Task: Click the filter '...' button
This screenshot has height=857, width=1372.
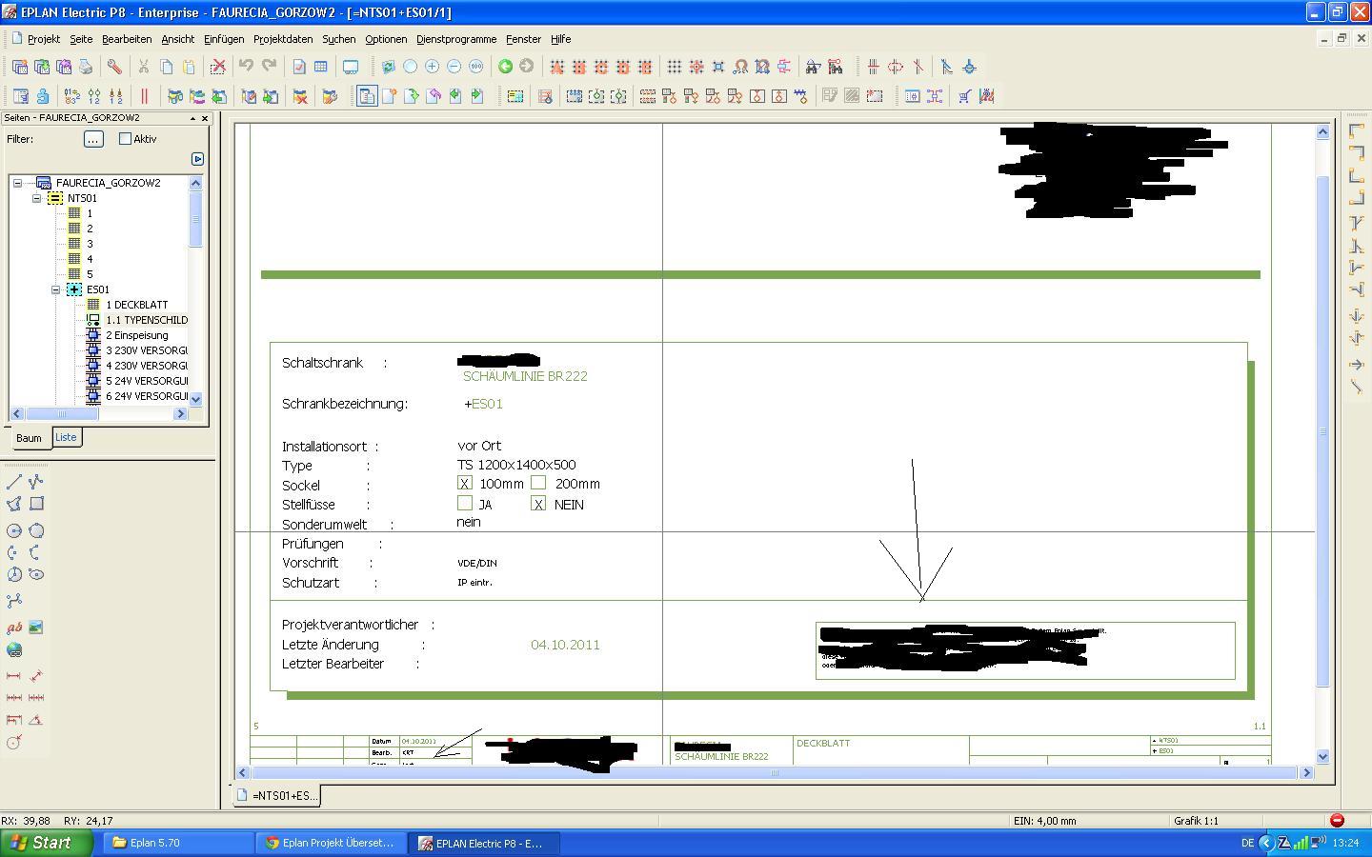Action: [92, 139]
